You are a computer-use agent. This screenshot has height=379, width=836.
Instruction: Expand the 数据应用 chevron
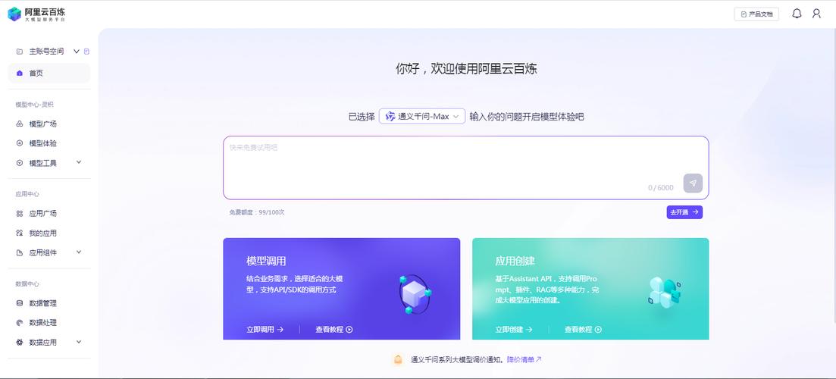click(79, 342)
